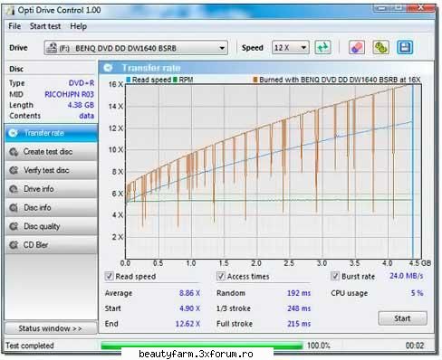The height and width of the screenshot is (360, 442).
Task: Select the Verify test disc tab
Action: (52, 170)
